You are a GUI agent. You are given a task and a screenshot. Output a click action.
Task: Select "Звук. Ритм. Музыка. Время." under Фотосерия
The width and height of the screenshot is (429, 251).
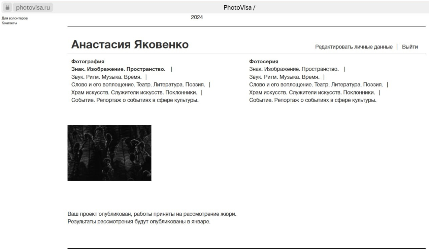(x=284, y=77)
